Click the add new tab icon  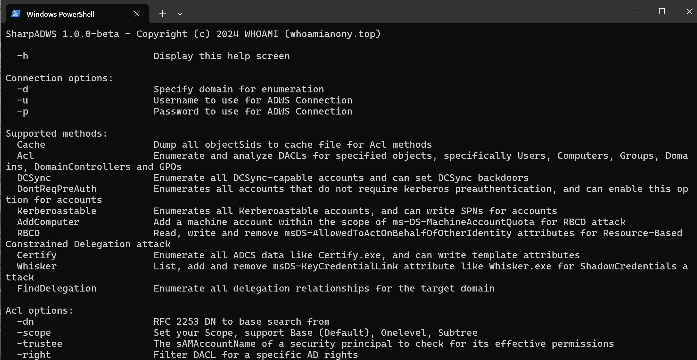pos(163,13)
